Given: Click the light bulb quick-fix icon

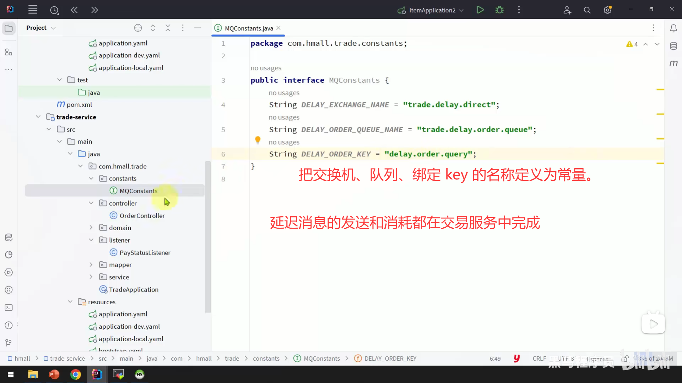Looking at the screenshot, I should [258, 140].
